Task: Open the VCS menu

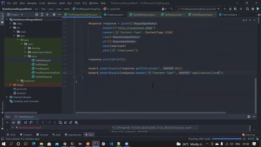Action: [x=84, y=3]
